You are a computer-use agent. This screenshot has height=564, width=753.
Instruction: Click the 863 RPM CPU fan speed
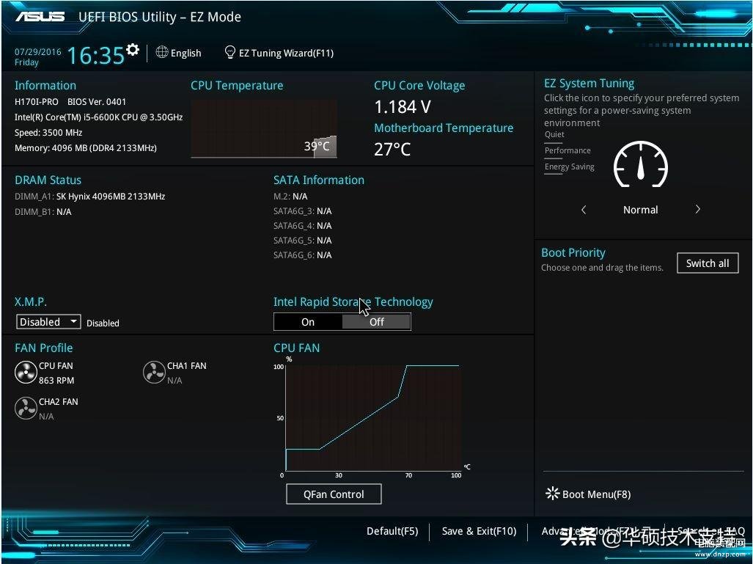click(56, 381)
